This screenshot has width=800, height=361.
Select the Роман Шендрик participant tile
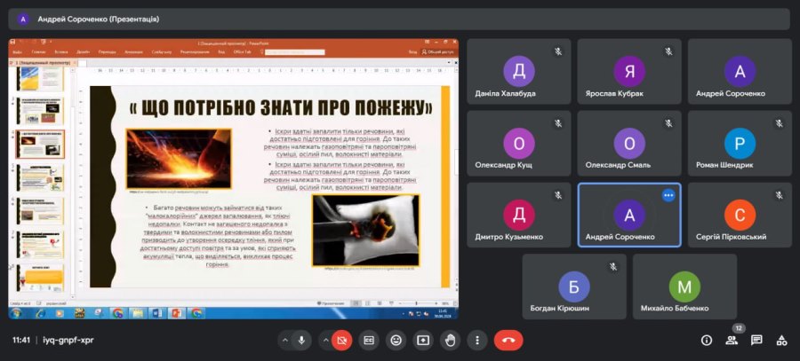click(x=739, y=143)
